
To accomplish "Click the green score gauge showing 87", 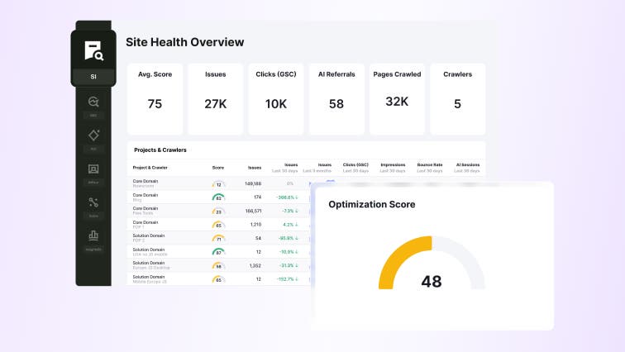I will point(218,252).
